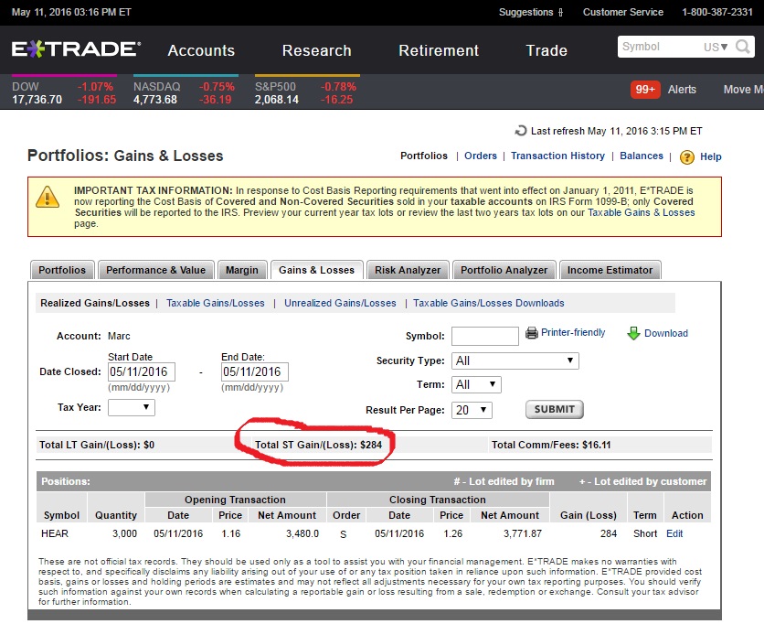Click Alerts in the ticker bar
764x624 pixels.
[682, 90]
